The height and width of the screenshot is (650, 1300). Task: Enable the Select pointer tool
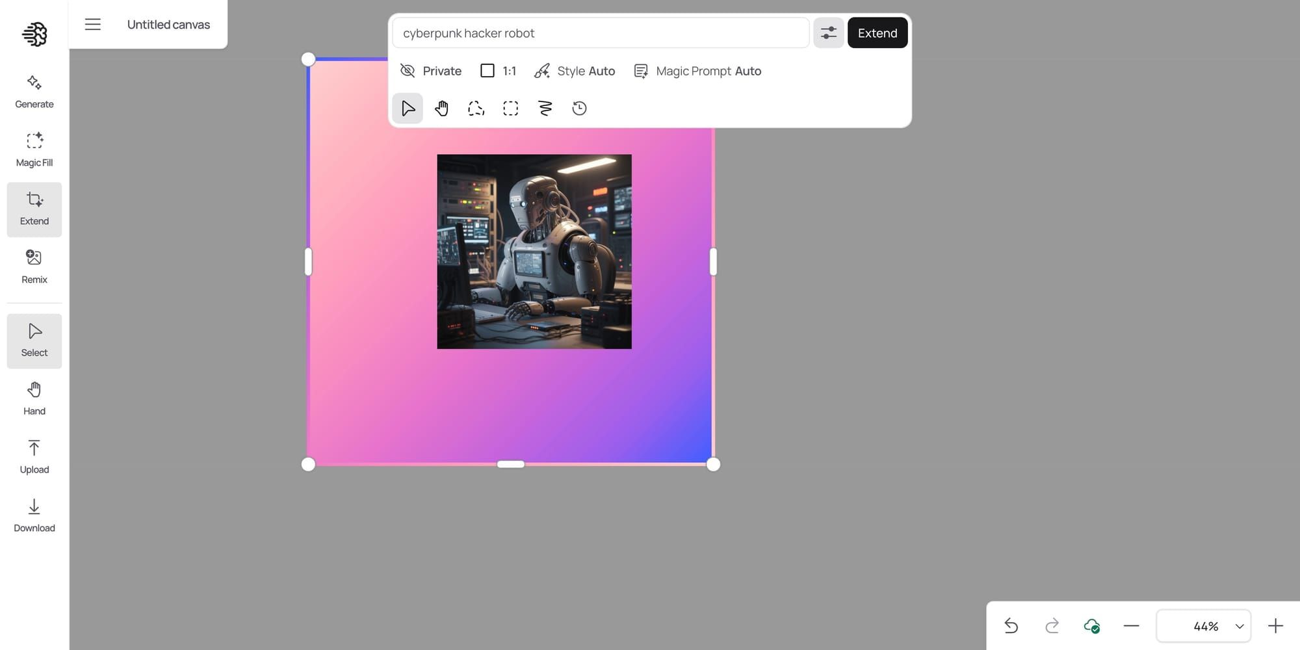pos(408,108)
